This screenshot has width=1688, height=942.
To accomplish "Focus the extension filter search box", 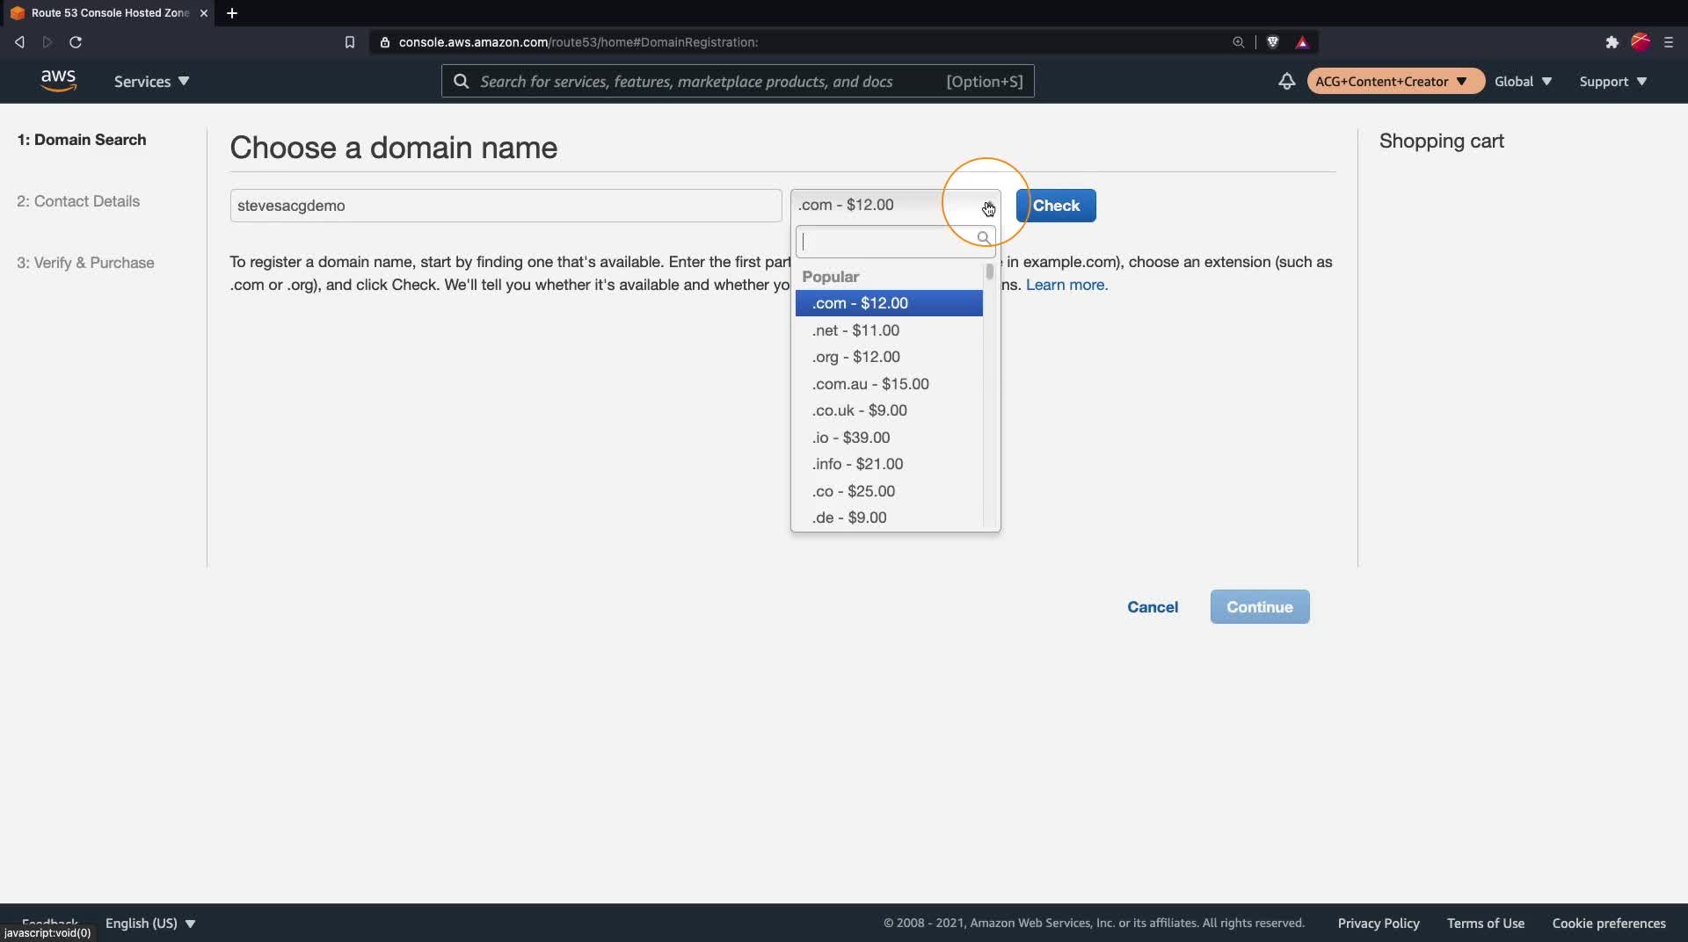I will coord(895,241).
